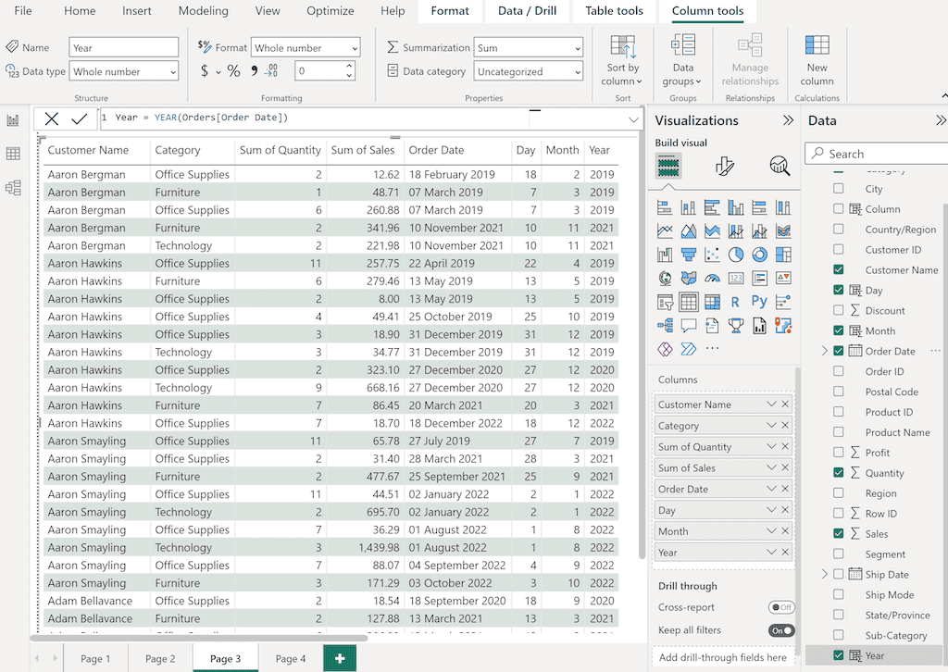Commit formula with the checkmark icon

(x=80, y=118)
